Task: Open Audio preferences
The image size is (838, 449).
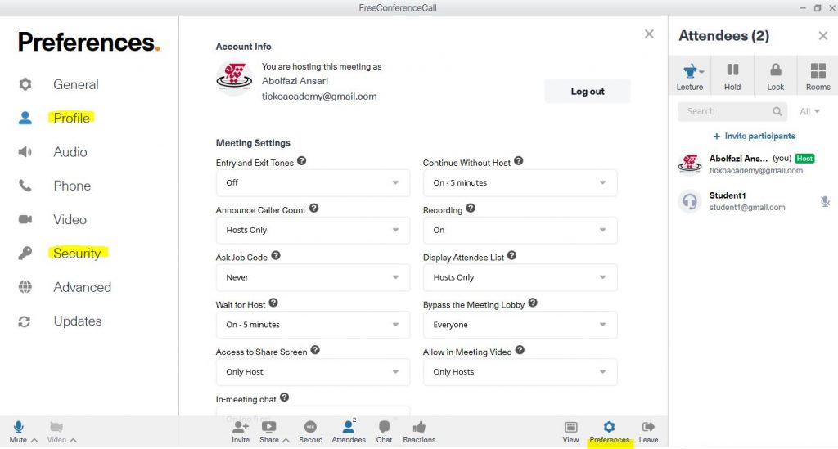Action: point(70,152)
